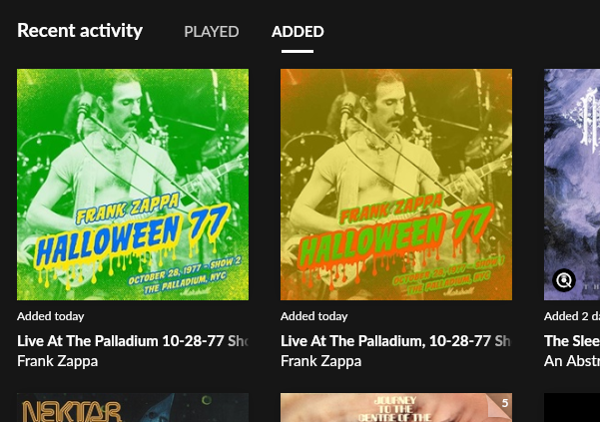Screen dimensions: 600x422
Task: Open "The Slee" album title link
Action: [572, 341]
